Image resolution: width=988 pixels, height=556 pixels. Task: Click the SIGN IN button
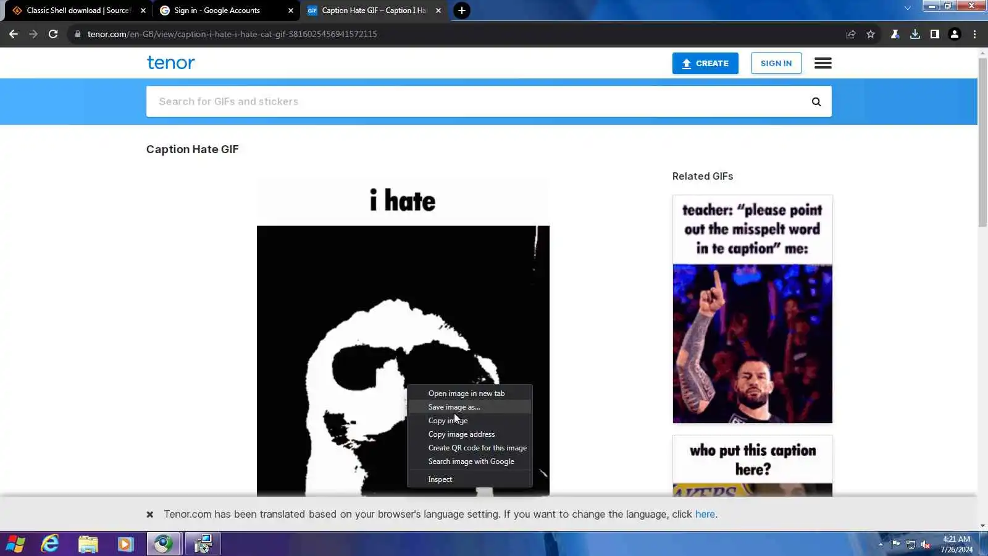pyautogui.click(x=776, y=63)
